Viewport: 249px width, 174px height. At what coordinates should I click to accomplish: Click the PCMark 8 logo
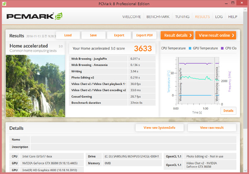[x=32, y=17]
